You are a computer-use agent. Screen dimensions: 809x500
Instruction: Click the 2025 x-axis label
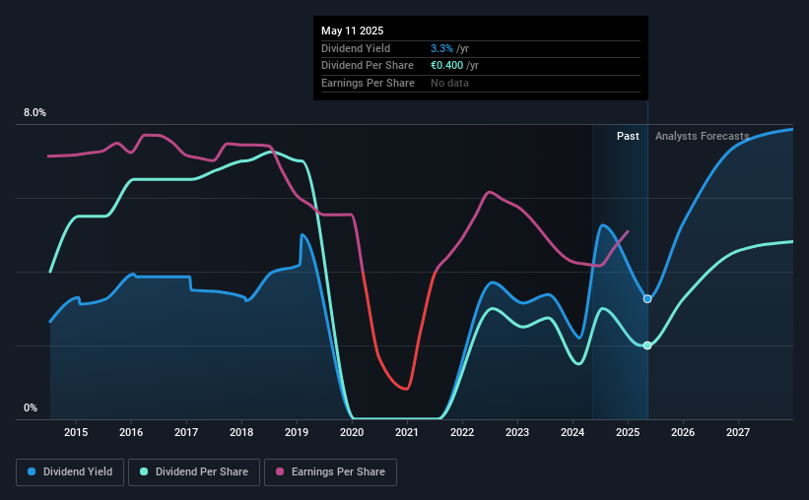click(x=628, y=432)
